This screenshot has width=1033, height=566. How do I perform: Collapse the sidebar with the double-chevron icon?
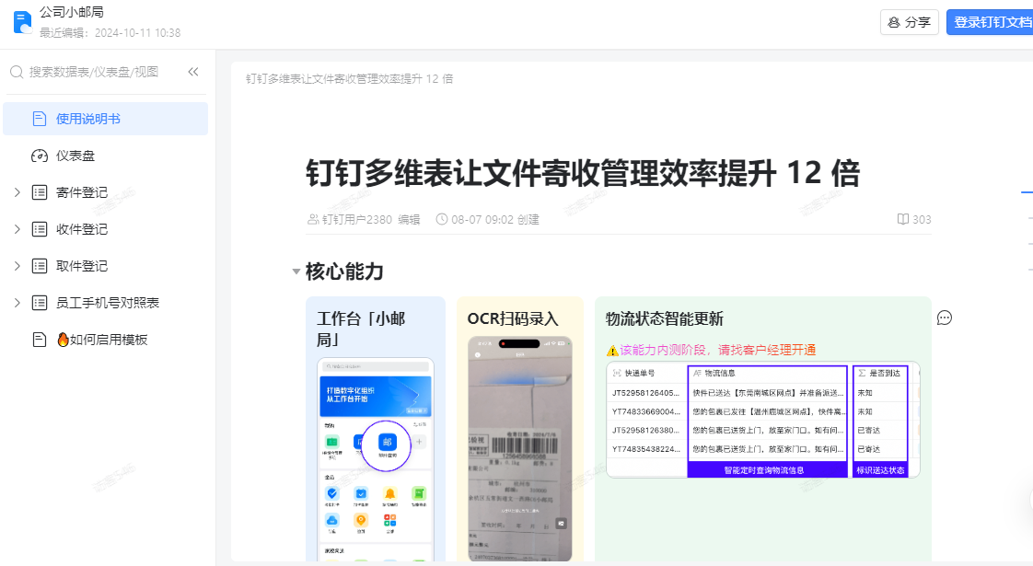[x=193, y=72]
